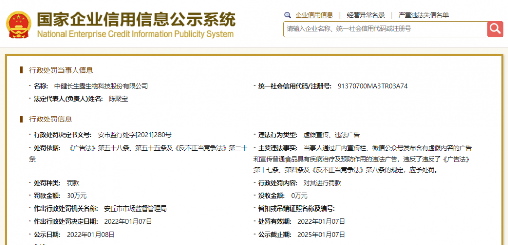This screenshot has width=508, height=245.
Task: Click the 行政处罚信息 section header
Action: [x=50, y=119]
